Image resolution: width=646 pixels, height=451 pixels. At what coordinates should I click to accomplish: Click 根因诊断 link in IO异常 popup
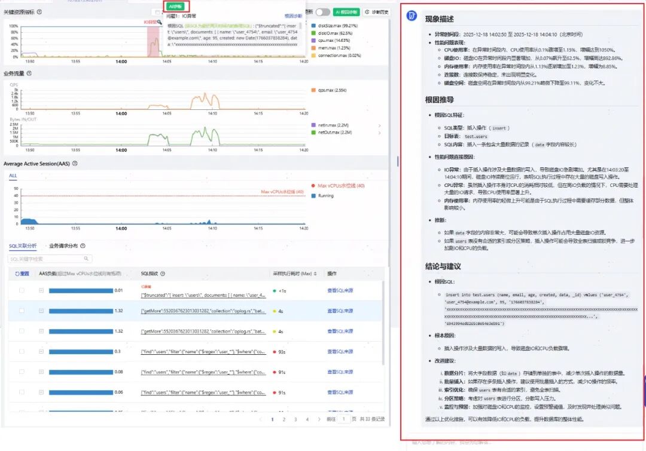[x=293, y=16]
